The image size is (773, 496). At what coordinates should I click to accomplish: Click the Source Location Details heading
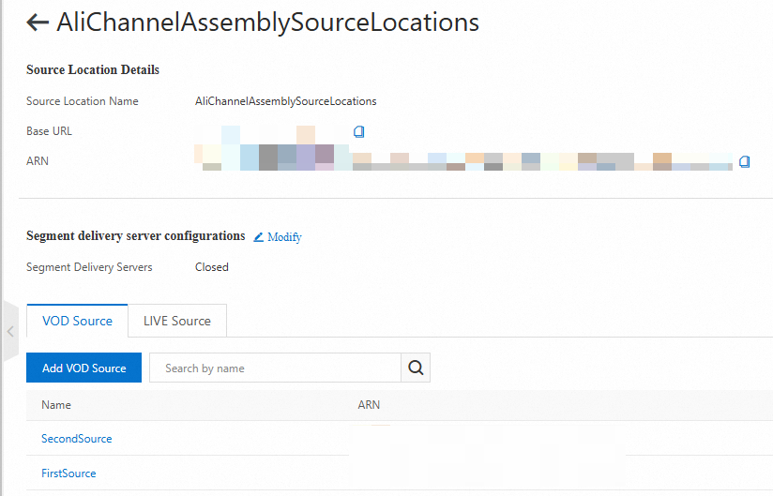[x=93, y=70]
